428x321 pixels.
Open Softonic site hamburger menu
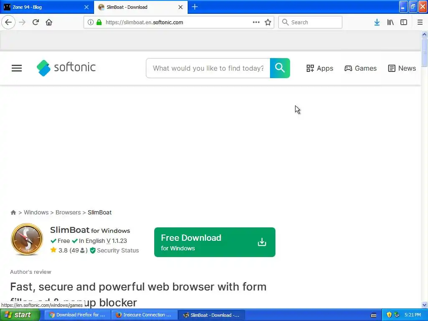coord(17,68)
